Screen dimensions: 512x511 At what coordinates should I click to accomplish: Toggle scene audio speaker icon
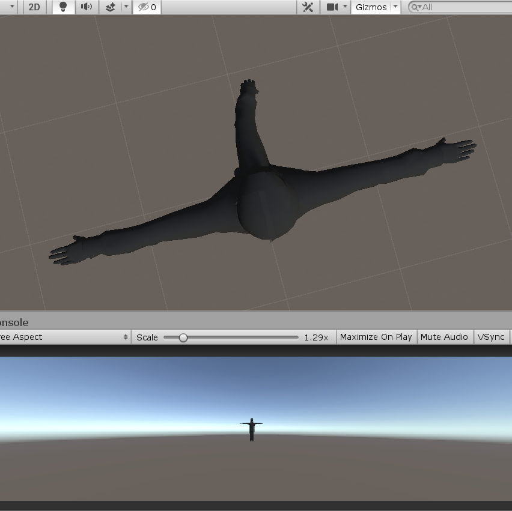(87, 7)
